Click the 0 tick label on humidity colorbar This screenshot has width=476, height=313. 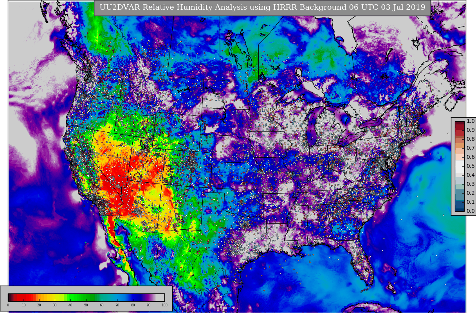(x=8, y=305)
